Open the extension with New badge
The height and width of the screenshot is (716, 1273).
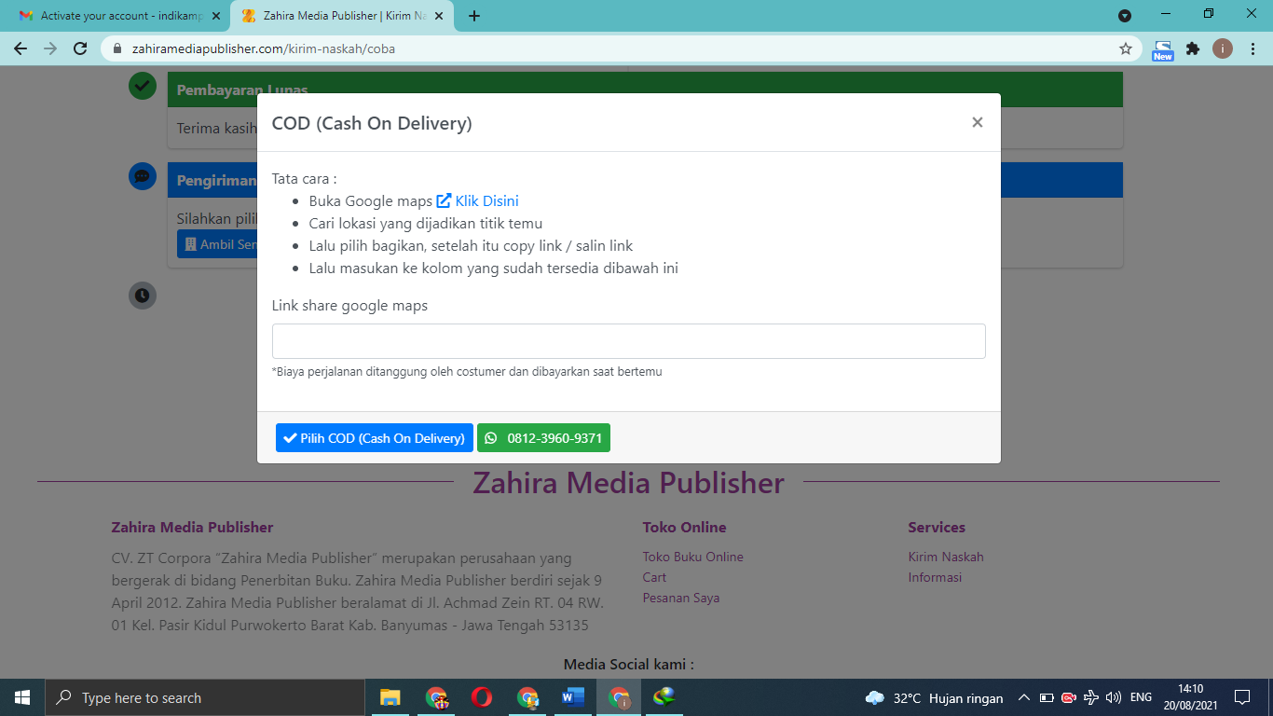point(1162,49)
